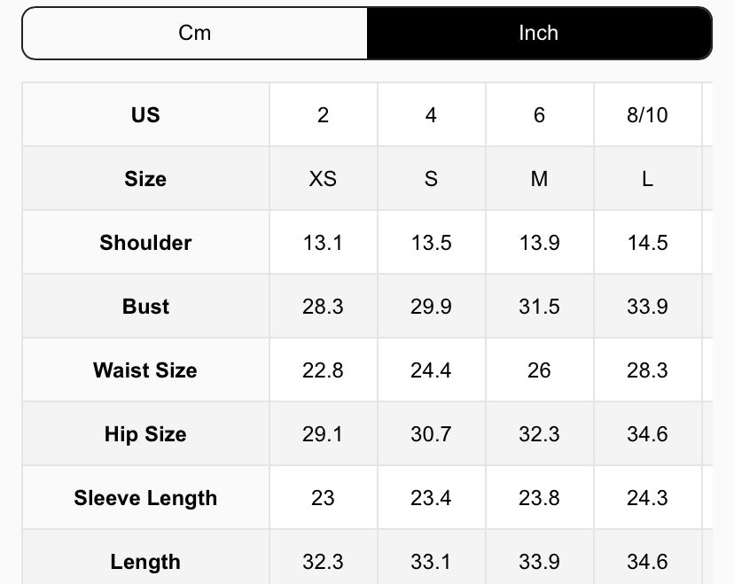Screen dimensions: 734x584
Task: Click the Hip Size row label
Action: click(x=145, y=434)
